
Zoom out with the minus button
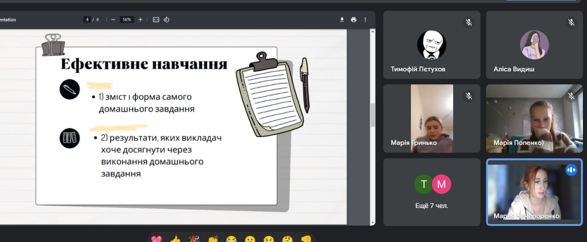(x=113, y=20)
